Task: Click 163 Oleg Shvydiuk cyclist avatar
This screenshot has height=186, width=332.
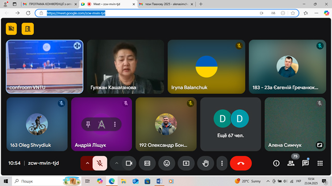Action: coord(37,124)
